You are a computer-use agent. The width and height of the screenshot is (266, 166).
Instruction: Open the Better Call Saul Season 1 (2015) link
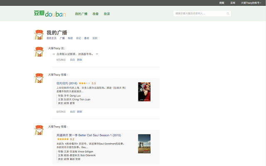[89, 135]
